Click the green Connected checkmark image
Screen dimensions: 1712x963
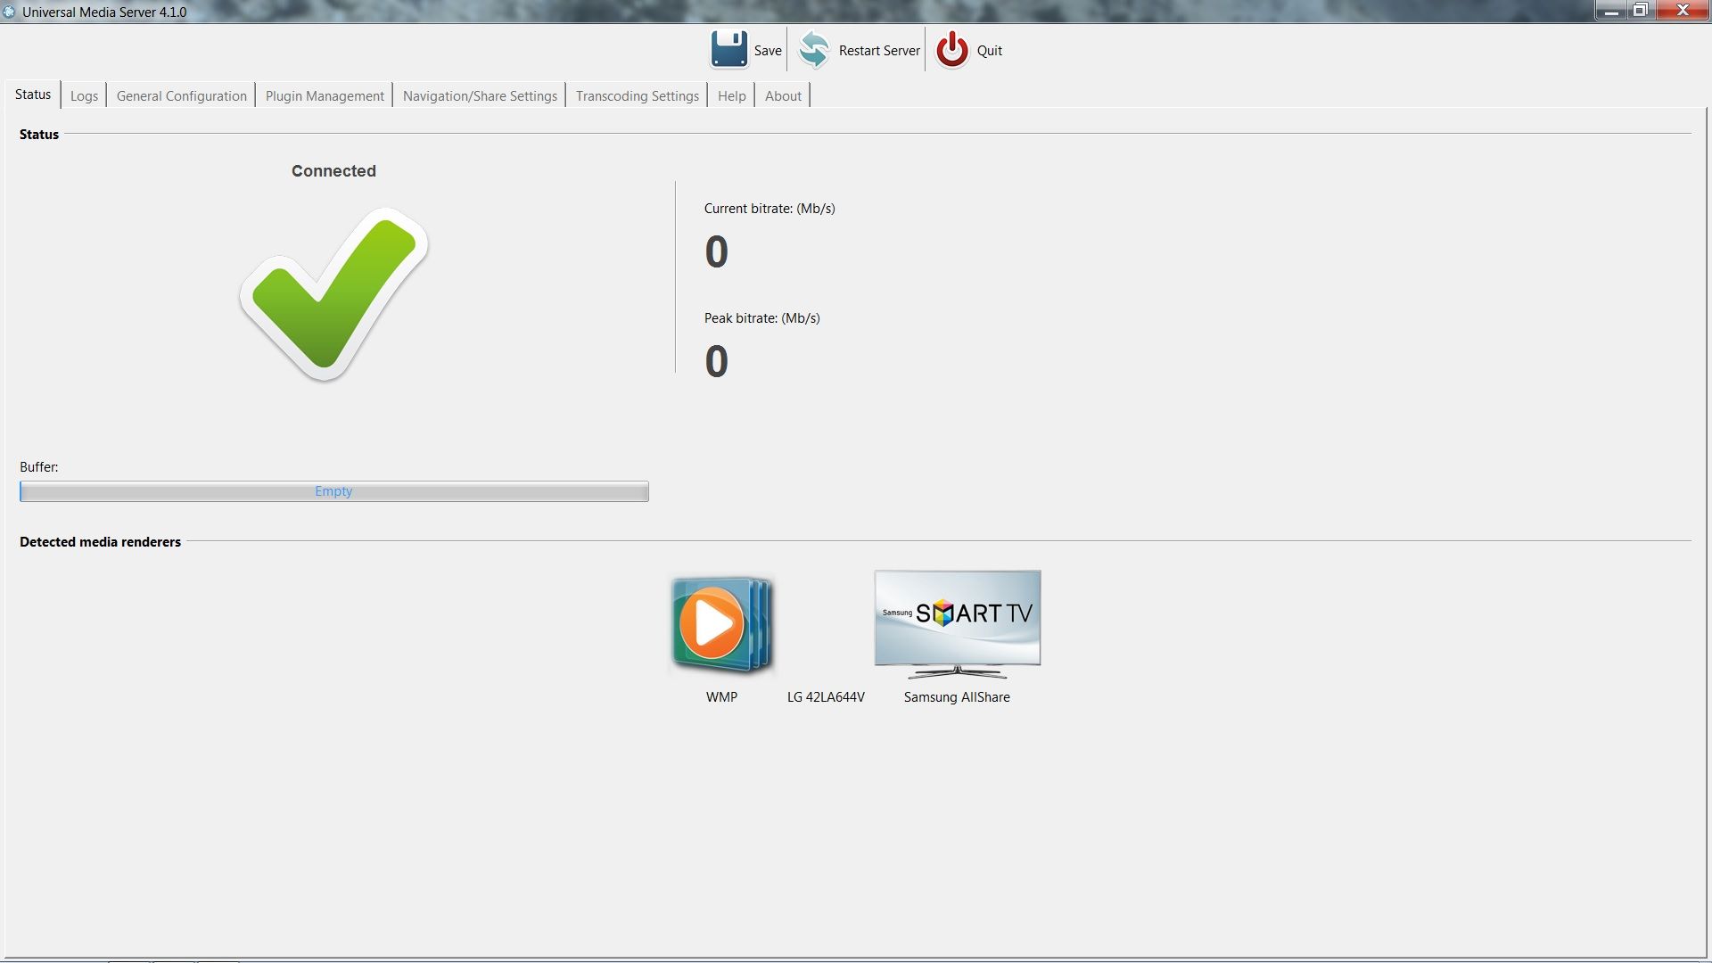333,294
